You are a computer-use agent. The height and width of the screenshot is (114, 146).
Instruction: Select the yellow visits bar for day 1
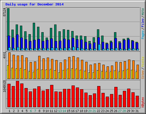pos(8,72)
